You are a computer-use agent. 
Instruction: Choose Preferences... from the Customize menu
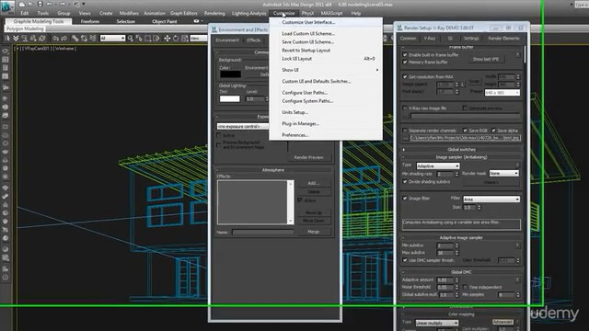click(295, 135)
